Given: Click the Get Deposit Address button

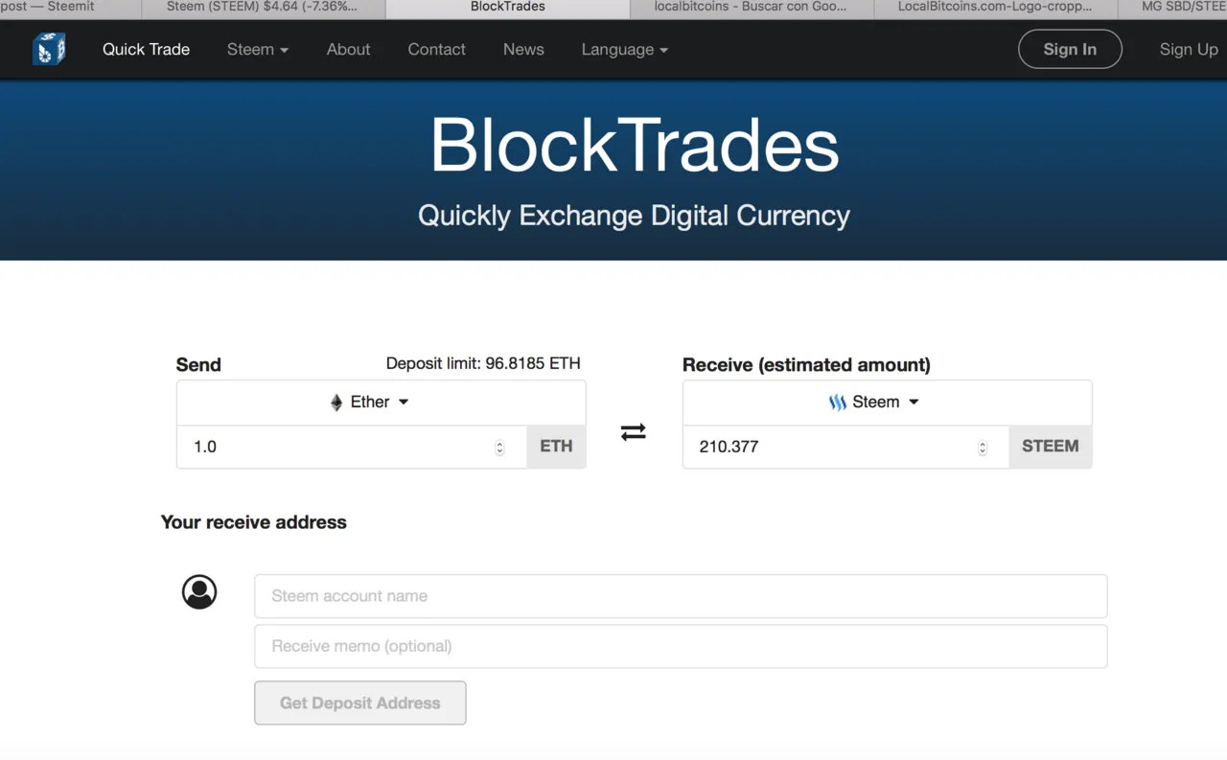Looking at the screenshot, I should [360, 702].
